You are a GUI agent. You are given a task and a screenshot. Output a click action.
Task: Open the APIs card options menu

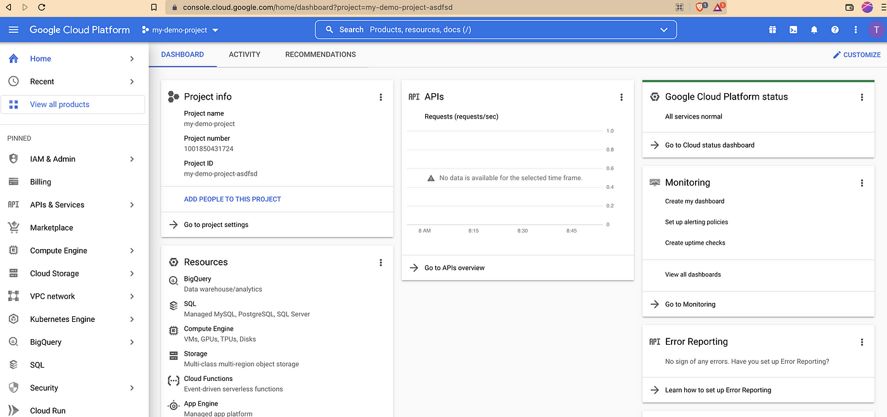622,97
